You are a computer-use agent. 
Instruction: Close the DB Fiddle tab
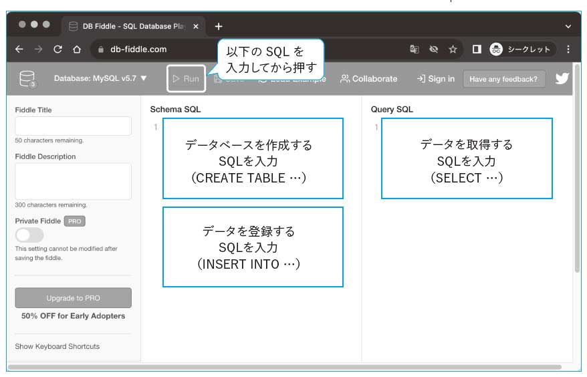pyautogui.click(x=195, y=26)
